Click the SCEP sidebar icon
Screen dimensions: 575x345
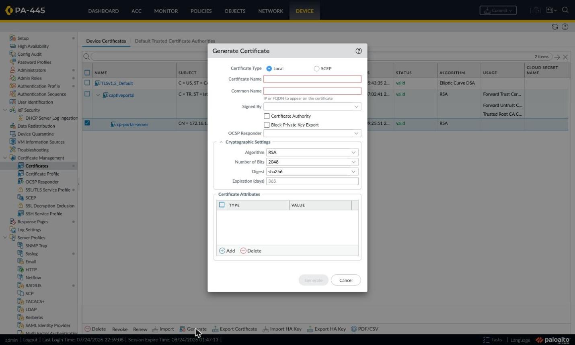[21, 198]
